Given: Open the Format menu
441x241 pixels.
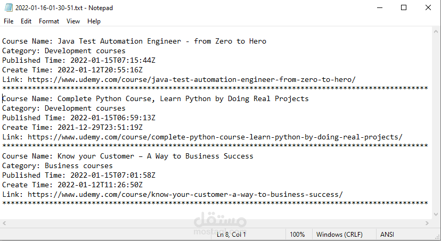Looking at the screenshot, I should coord(49,21).
